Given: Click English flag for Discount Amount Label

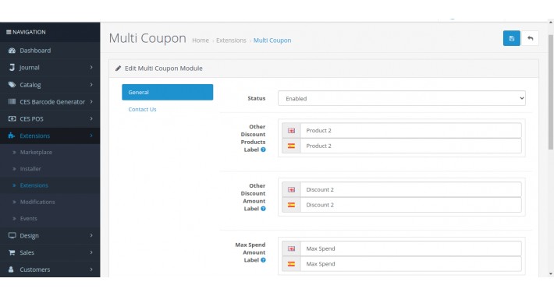Looking at the screenshot, I should [291, 189].
